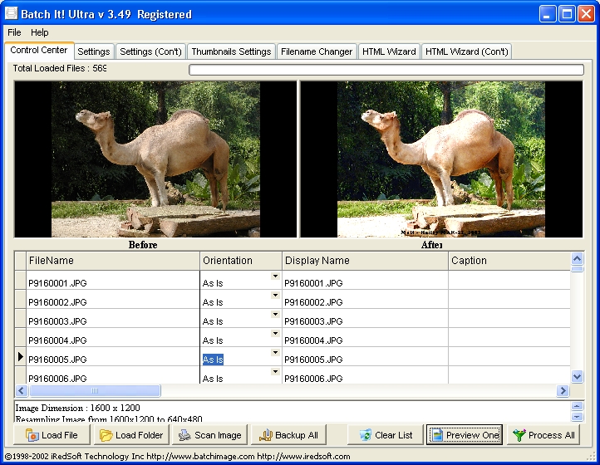
Task: Click the log panel scroll up arrow
Action: [x=577, y=406]
